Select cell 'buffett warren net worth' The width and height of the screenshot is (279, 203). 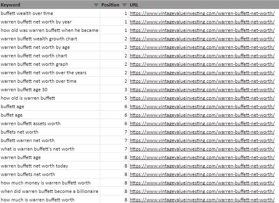[50, 140]
